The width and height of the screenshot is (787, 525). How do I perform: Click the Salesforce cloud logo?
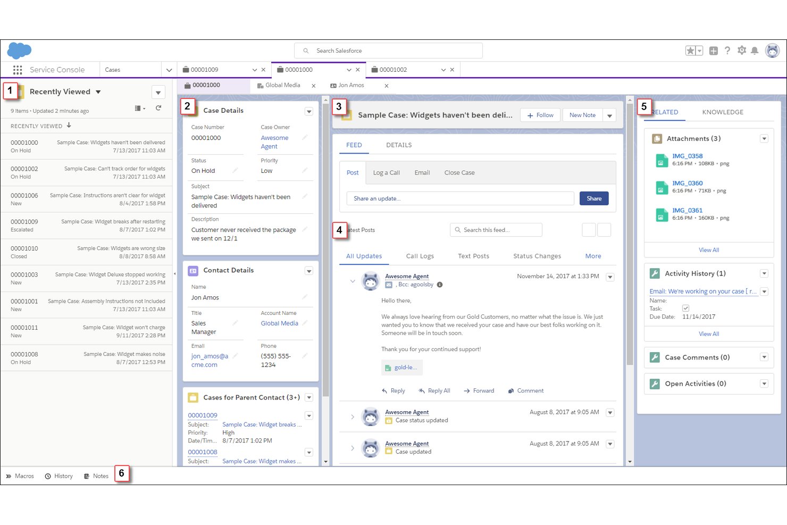pyautogui.click(x=19, y=51)
